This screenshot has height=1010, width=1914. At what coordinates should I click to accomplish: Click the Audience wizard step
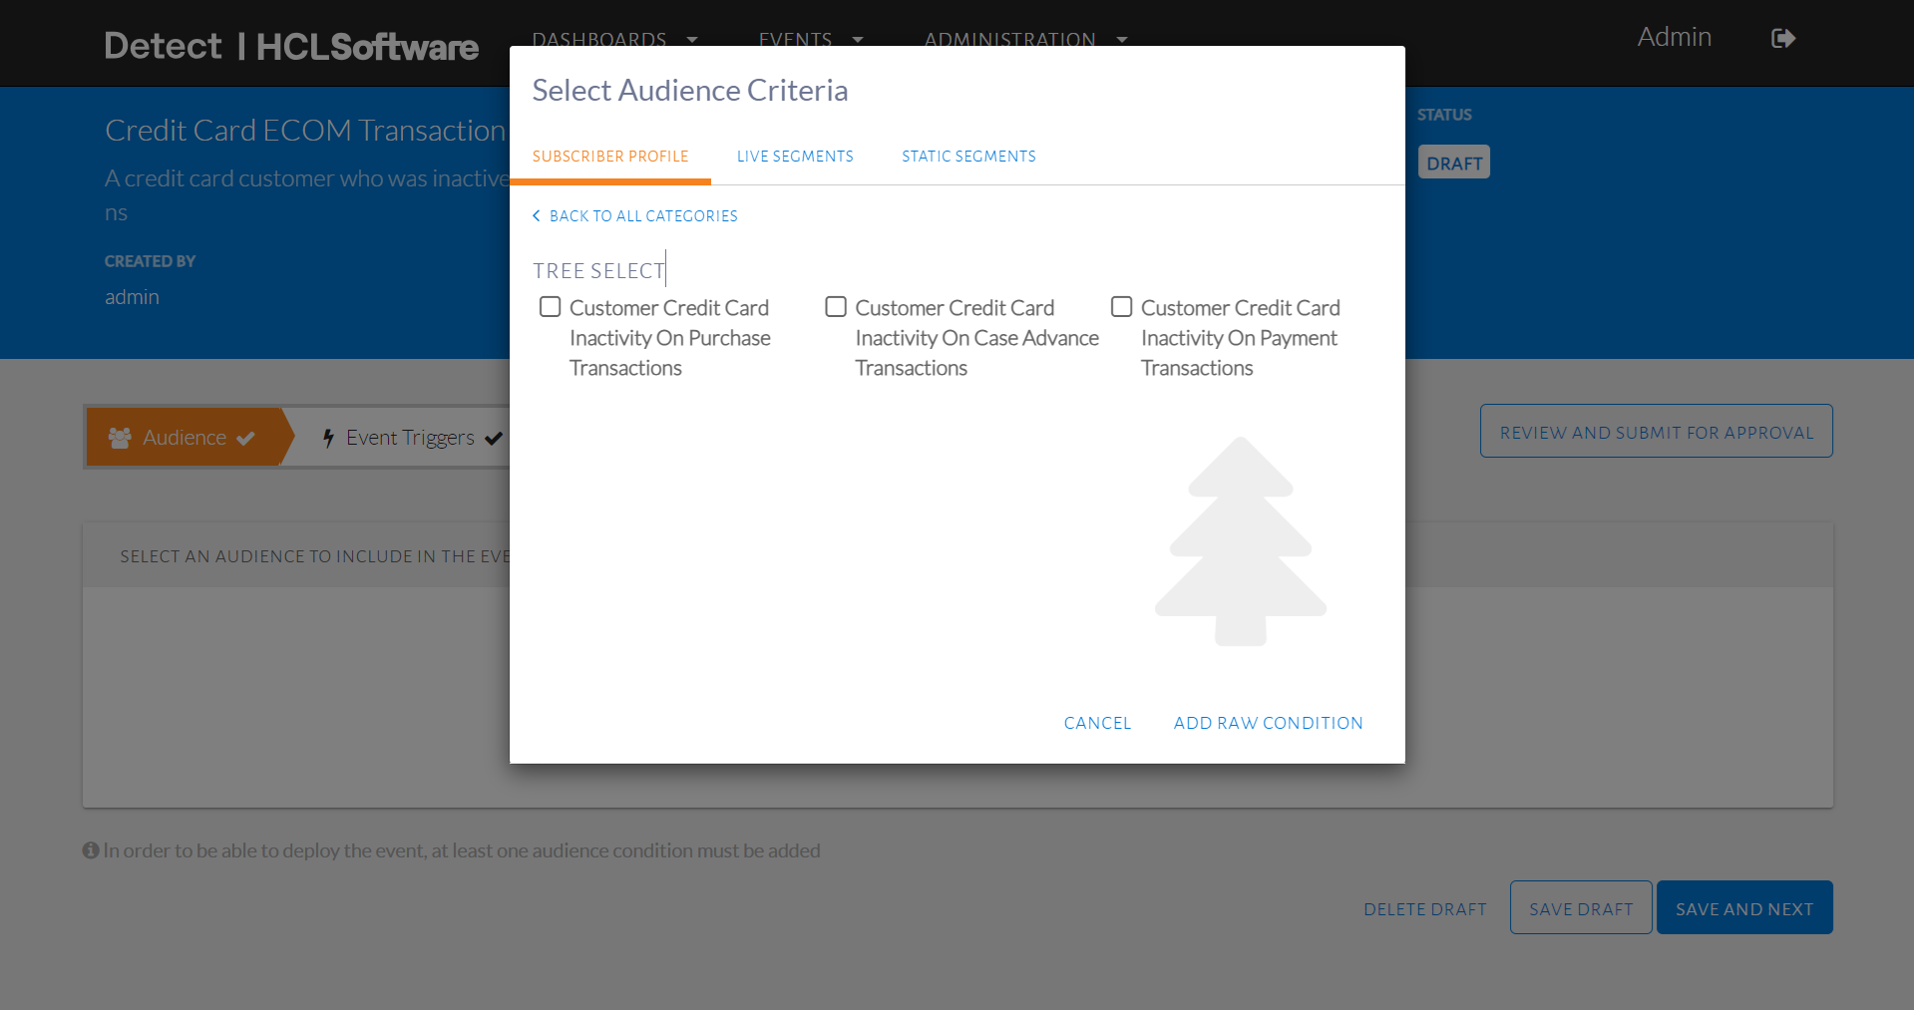point(186,438)
